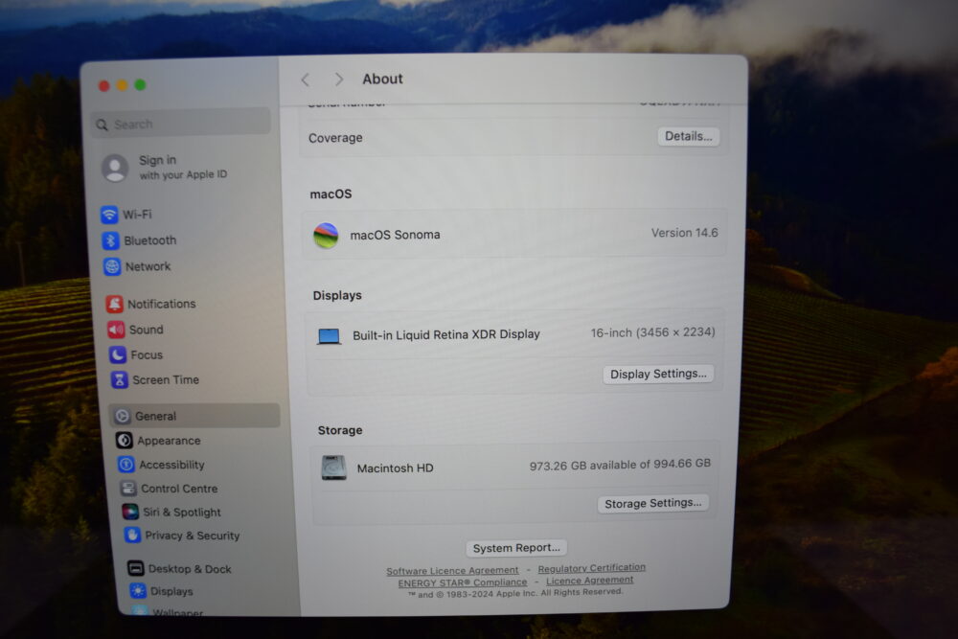958x639 pixels.
Task: Select Control Centre in the sidebar
Action: 170,489
